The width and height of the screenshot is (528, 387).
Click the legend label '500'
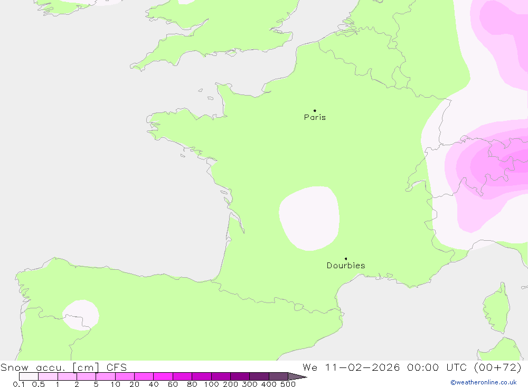[x=288, y=384]
